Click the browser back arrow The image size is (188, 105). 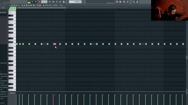[x=3, y=8]
